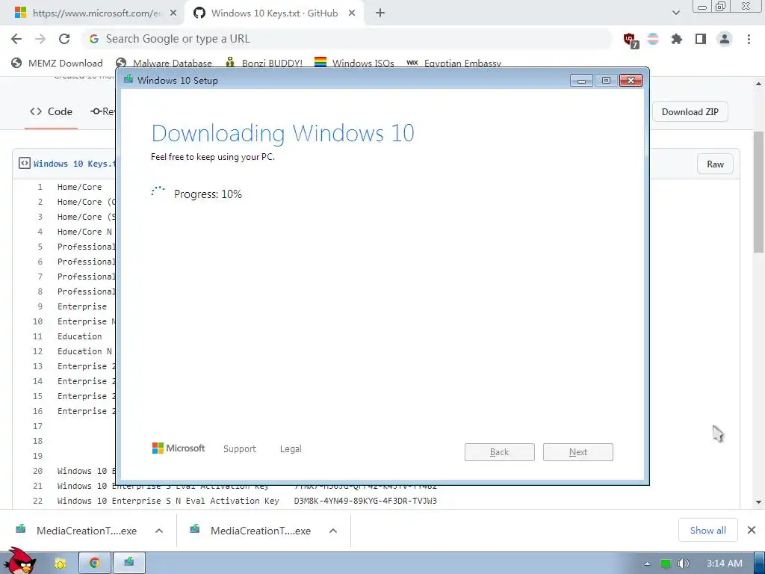Click the page scrollbar up arrow

pos(759,84)
